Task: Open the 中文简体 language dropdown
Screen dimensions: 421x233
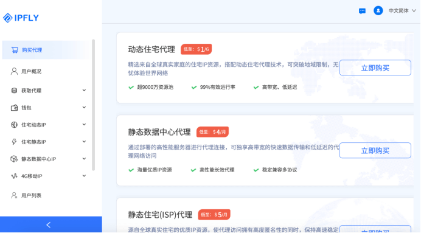Action: tap(402, 11)
